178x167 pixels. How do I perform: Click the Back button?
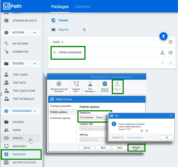[103, 148]
